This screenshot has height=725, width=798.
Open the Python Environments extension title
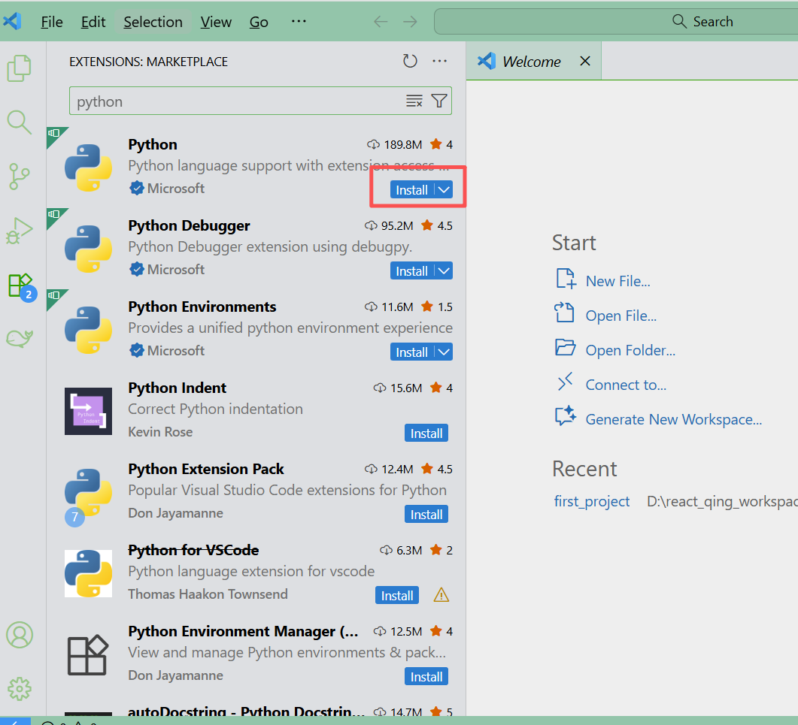202,307
